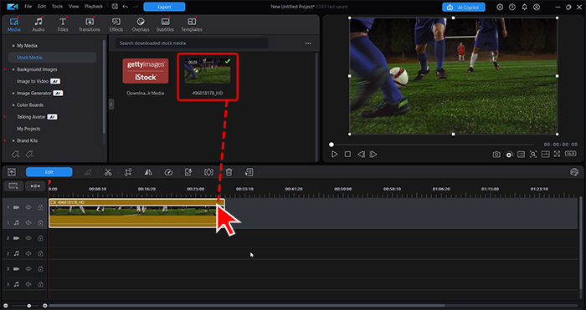Hide video track 1 with eye icon
The width and height of the screenshot is (586, 310).
28,207
